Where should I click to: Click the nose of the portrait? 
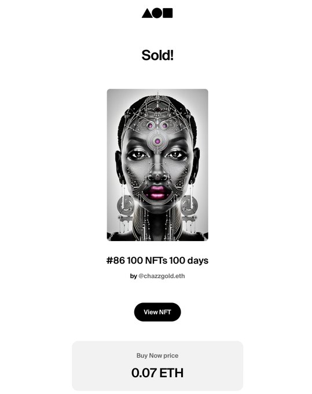click(x=157, y=173)
